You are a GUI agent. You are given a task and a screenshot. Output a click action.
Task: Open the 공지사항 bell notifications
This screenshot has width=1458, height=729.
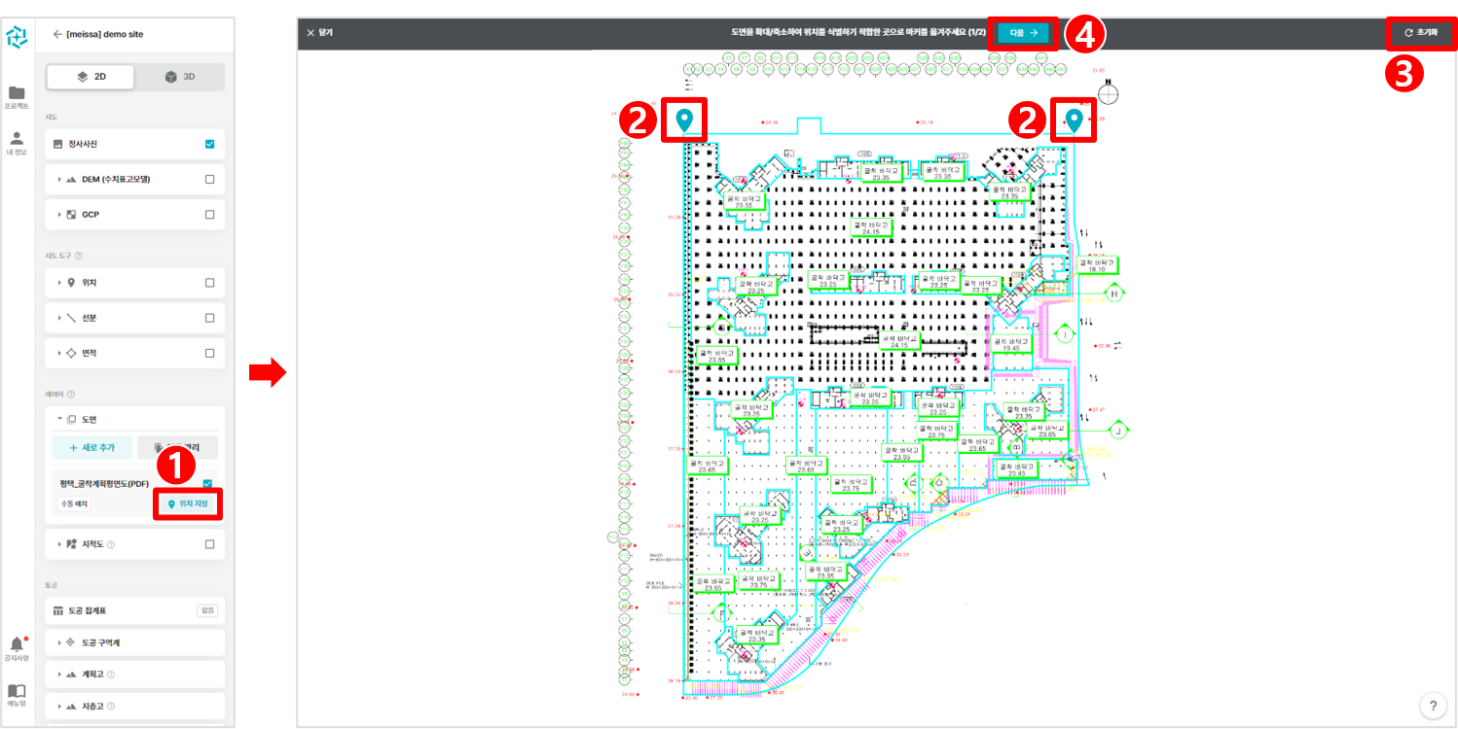[17, 644]
